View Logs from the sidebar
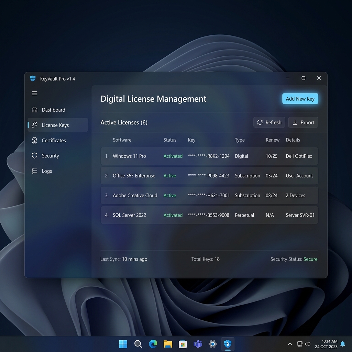 (58, 171)
